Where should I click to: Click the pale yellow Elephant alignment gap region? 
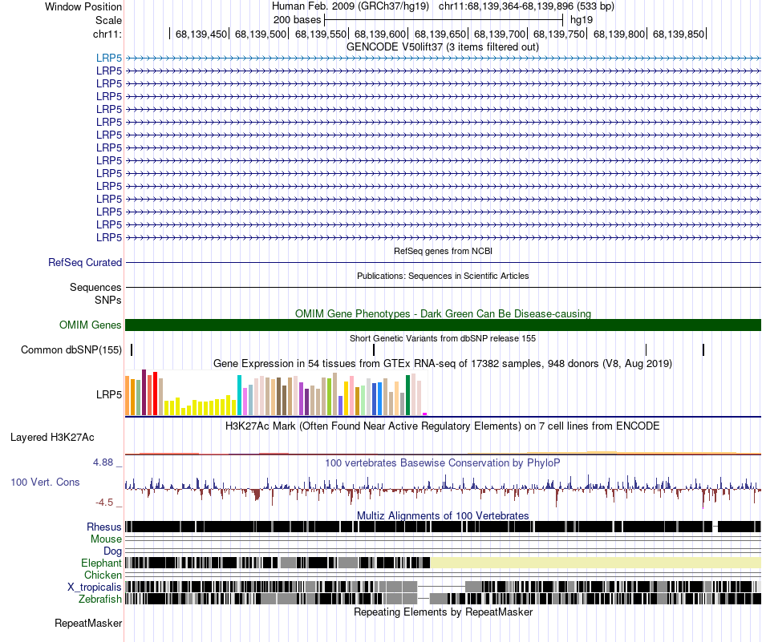tap(595, 563)
